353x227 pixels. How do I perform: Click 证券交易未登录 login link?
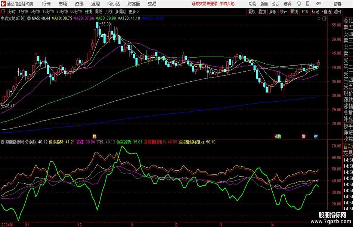205,4
